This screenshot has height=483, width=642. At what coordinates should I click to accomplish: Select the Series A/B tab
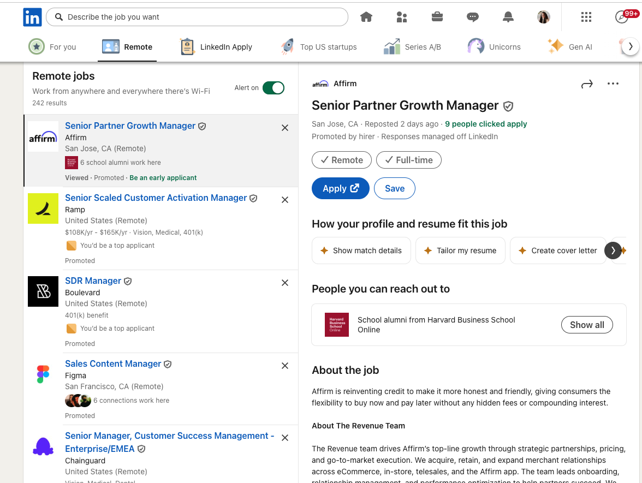(412, 47)
